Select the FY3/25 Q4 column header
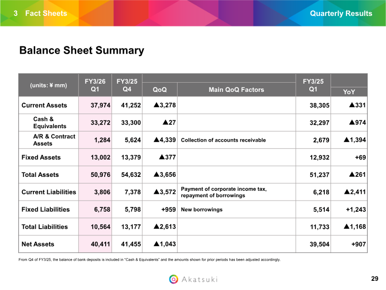The width and height of the screenshot is (386, 290). [127, 85]
